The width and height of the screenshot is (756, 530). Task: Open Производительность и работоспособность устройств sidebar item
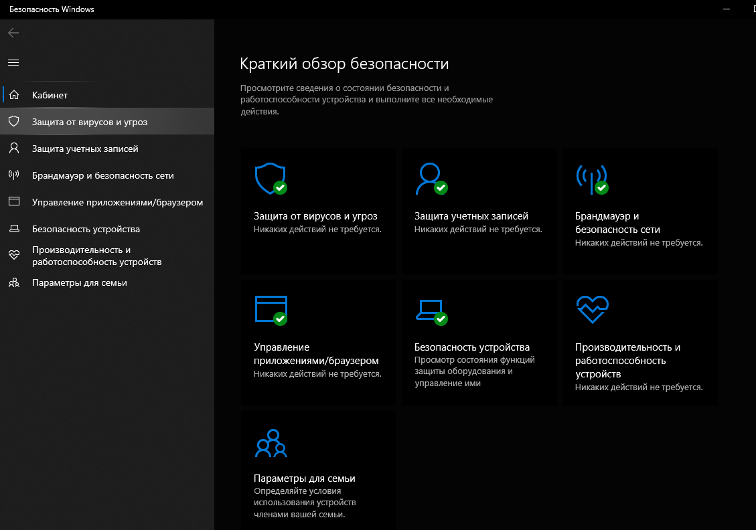pos(107,256)
